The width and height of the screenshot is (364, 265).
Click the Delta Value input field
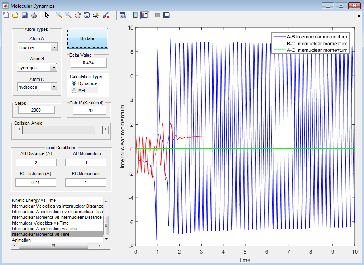(x=88, y=63)
